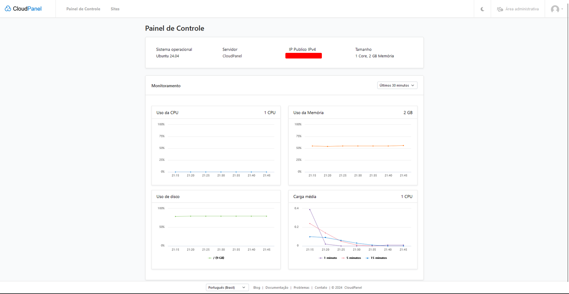Image resolution: width=569 pixels, height=294 pixels.
Task: Open the Blog footer link
Action: [x=256, y=288]
